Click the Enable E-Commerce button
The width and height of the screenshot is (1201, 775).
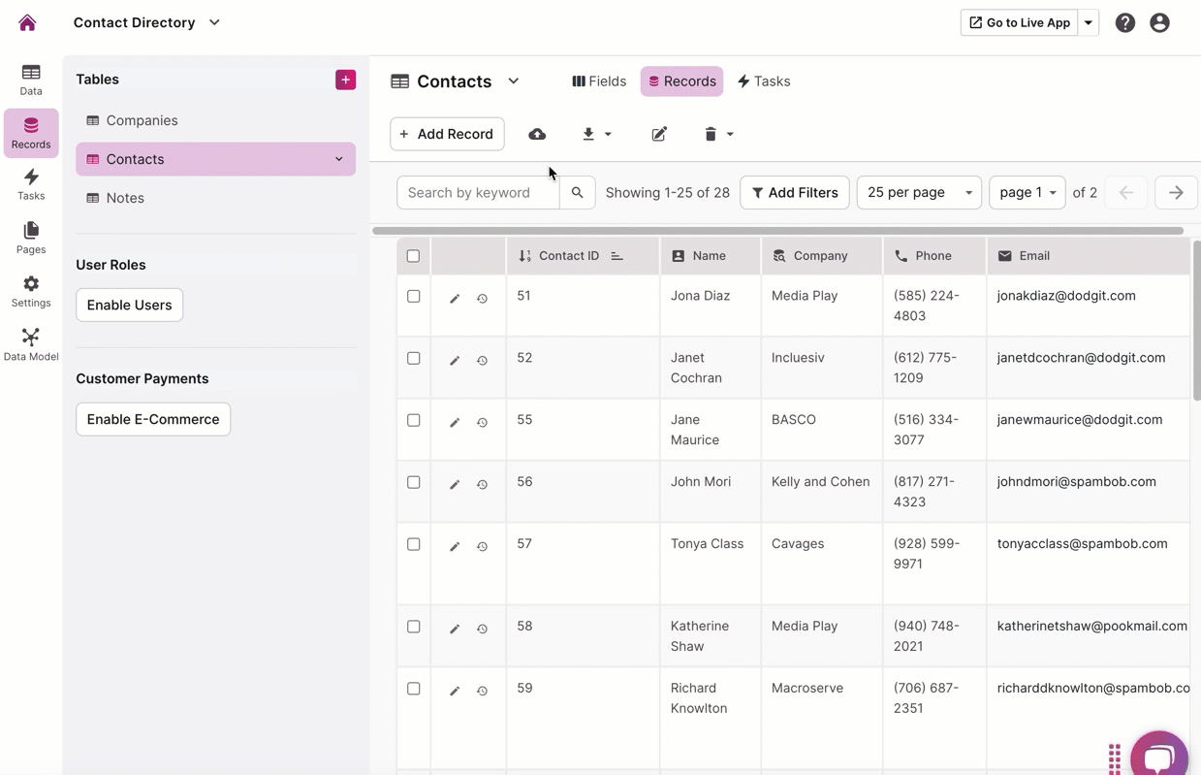(153, 419)
